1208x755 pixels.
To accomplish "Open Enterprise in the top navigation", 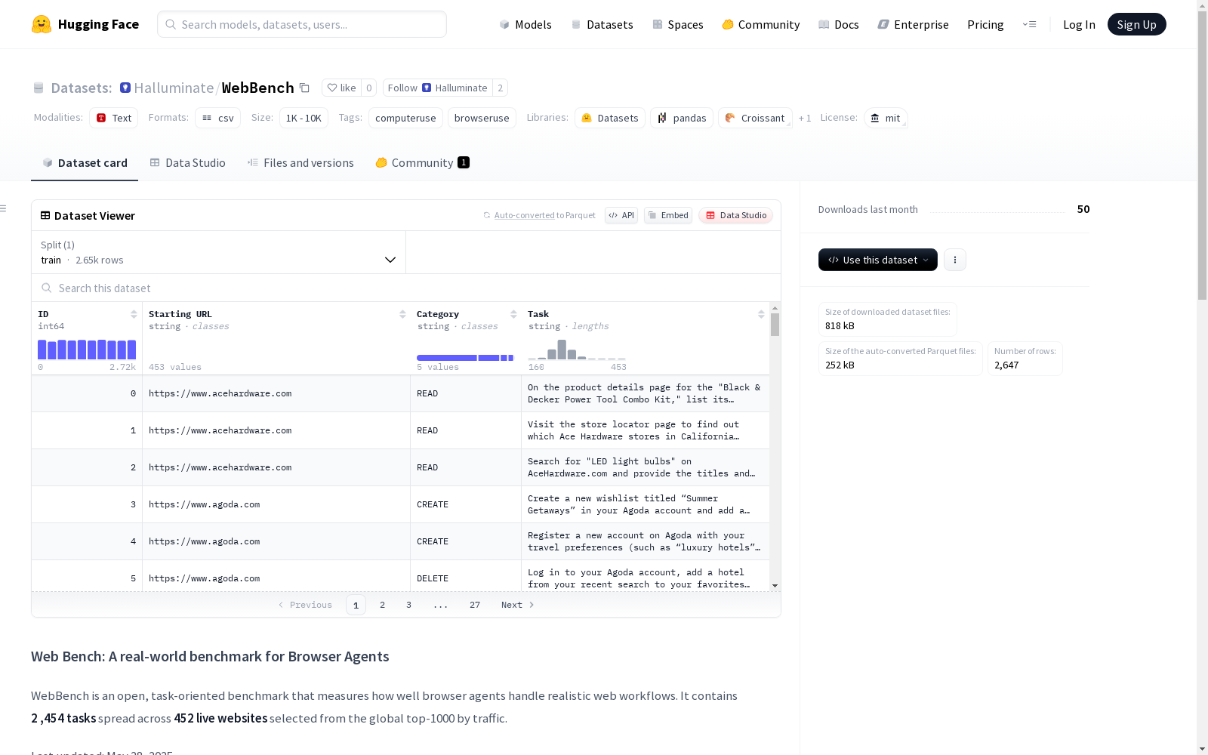I will 913,24.
